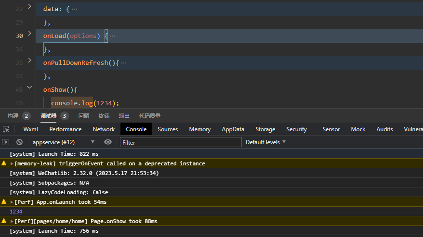
Task: Open the 终端 panel tab
Action: (104, 116)
